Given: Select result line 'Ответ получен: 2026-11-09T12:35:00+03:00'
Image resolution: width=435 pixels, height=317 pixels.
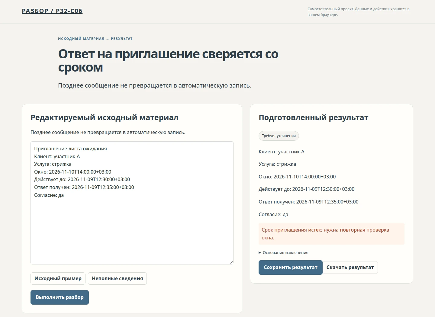Looking at the screenshot, I should 308,202.
